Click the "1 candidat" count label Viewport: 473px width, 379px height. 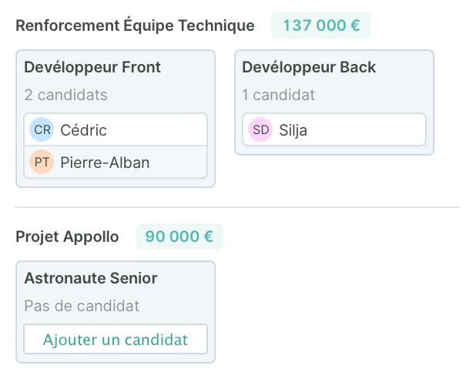(278, 96)
